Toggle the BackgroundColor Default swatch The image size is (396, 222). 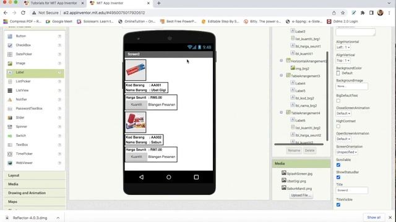click(x=338, y=73)
